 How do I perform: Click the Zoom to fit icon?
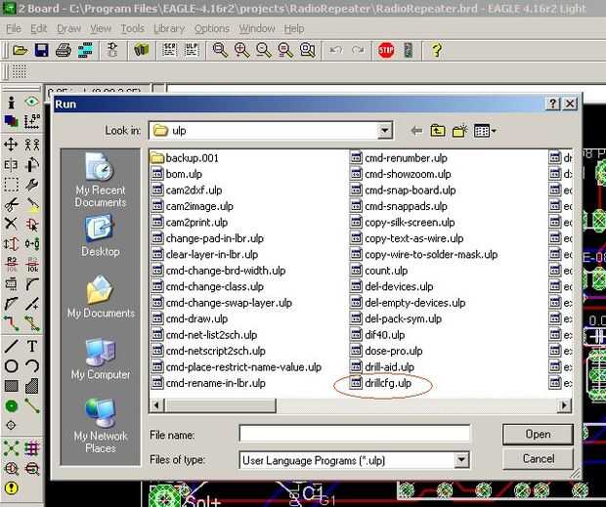pyautogui.click(x=220, y=50)
